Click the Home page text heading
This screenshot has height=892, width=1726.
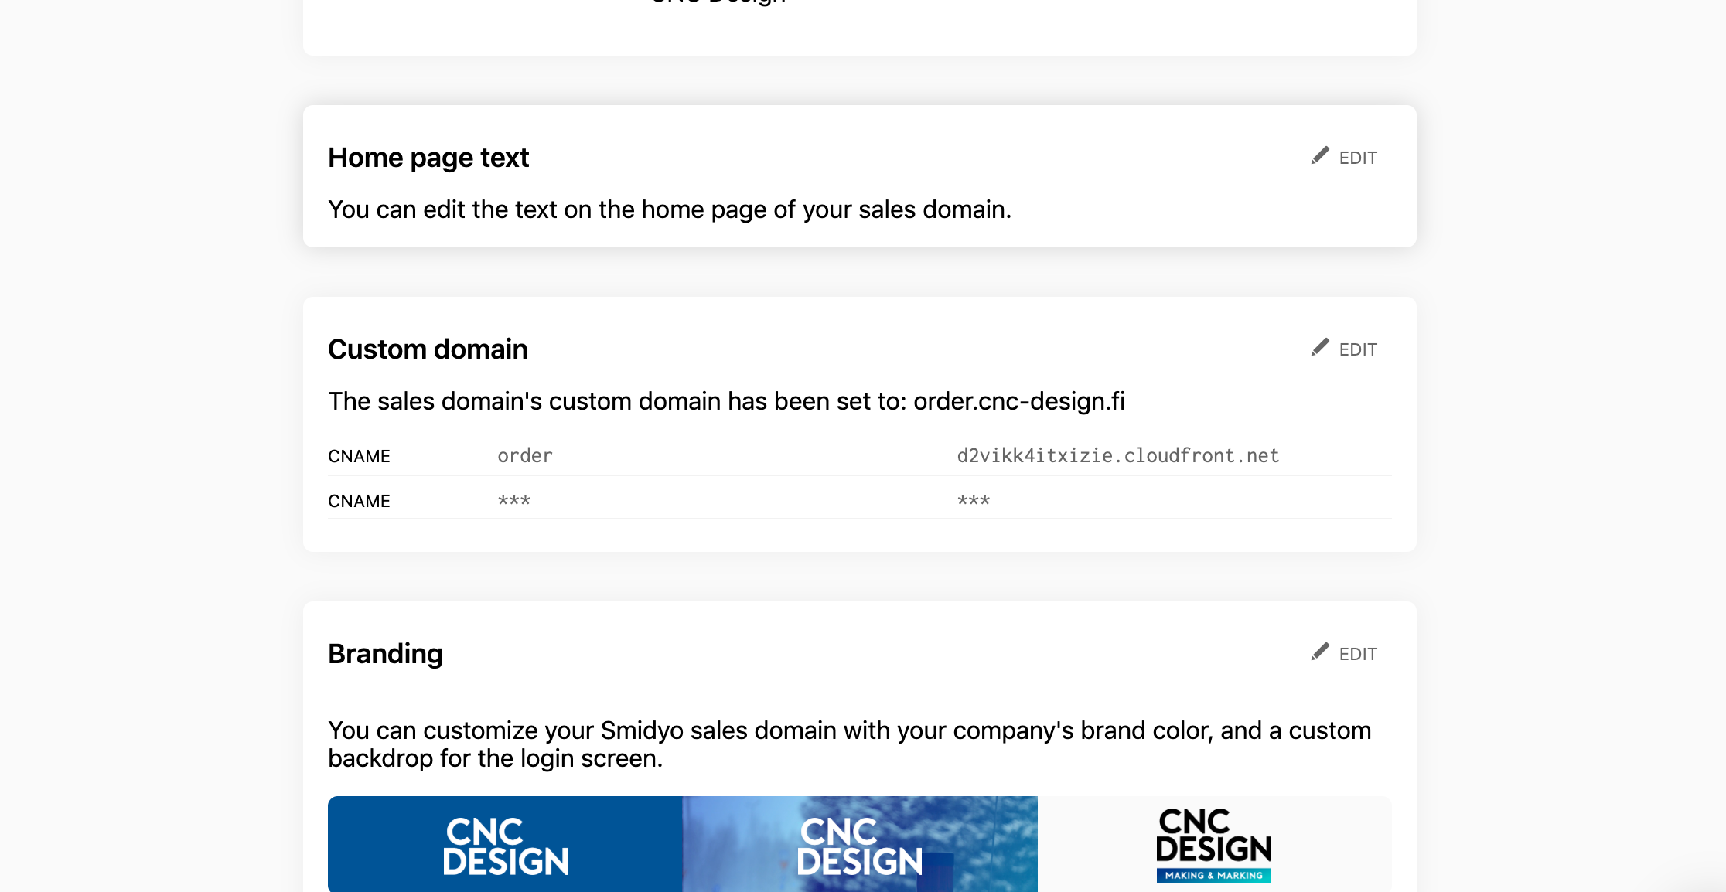tap(428, 158)
